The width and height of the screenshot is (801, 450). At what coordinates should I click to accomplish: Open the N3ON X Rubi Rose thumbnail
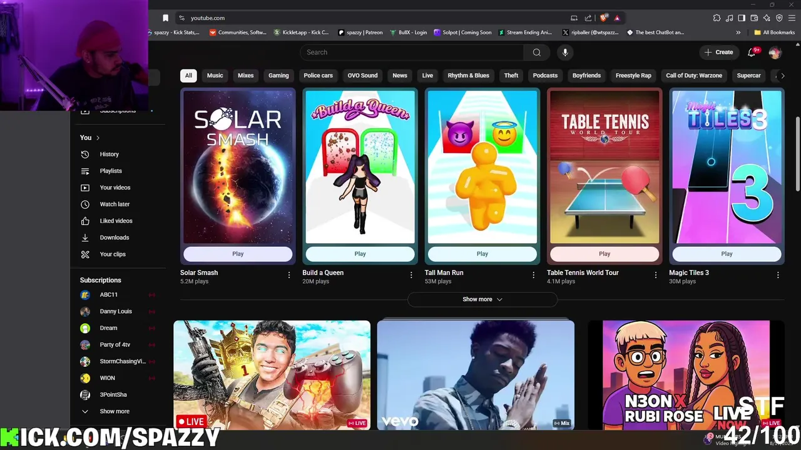coord(686,375)
